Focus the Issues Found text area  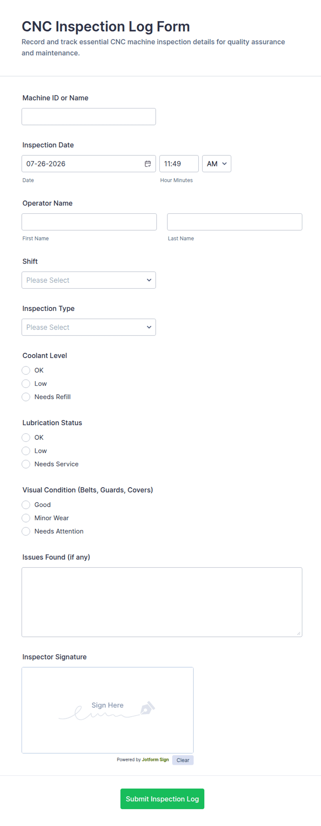pyautogui.click(x=162, y=602)
